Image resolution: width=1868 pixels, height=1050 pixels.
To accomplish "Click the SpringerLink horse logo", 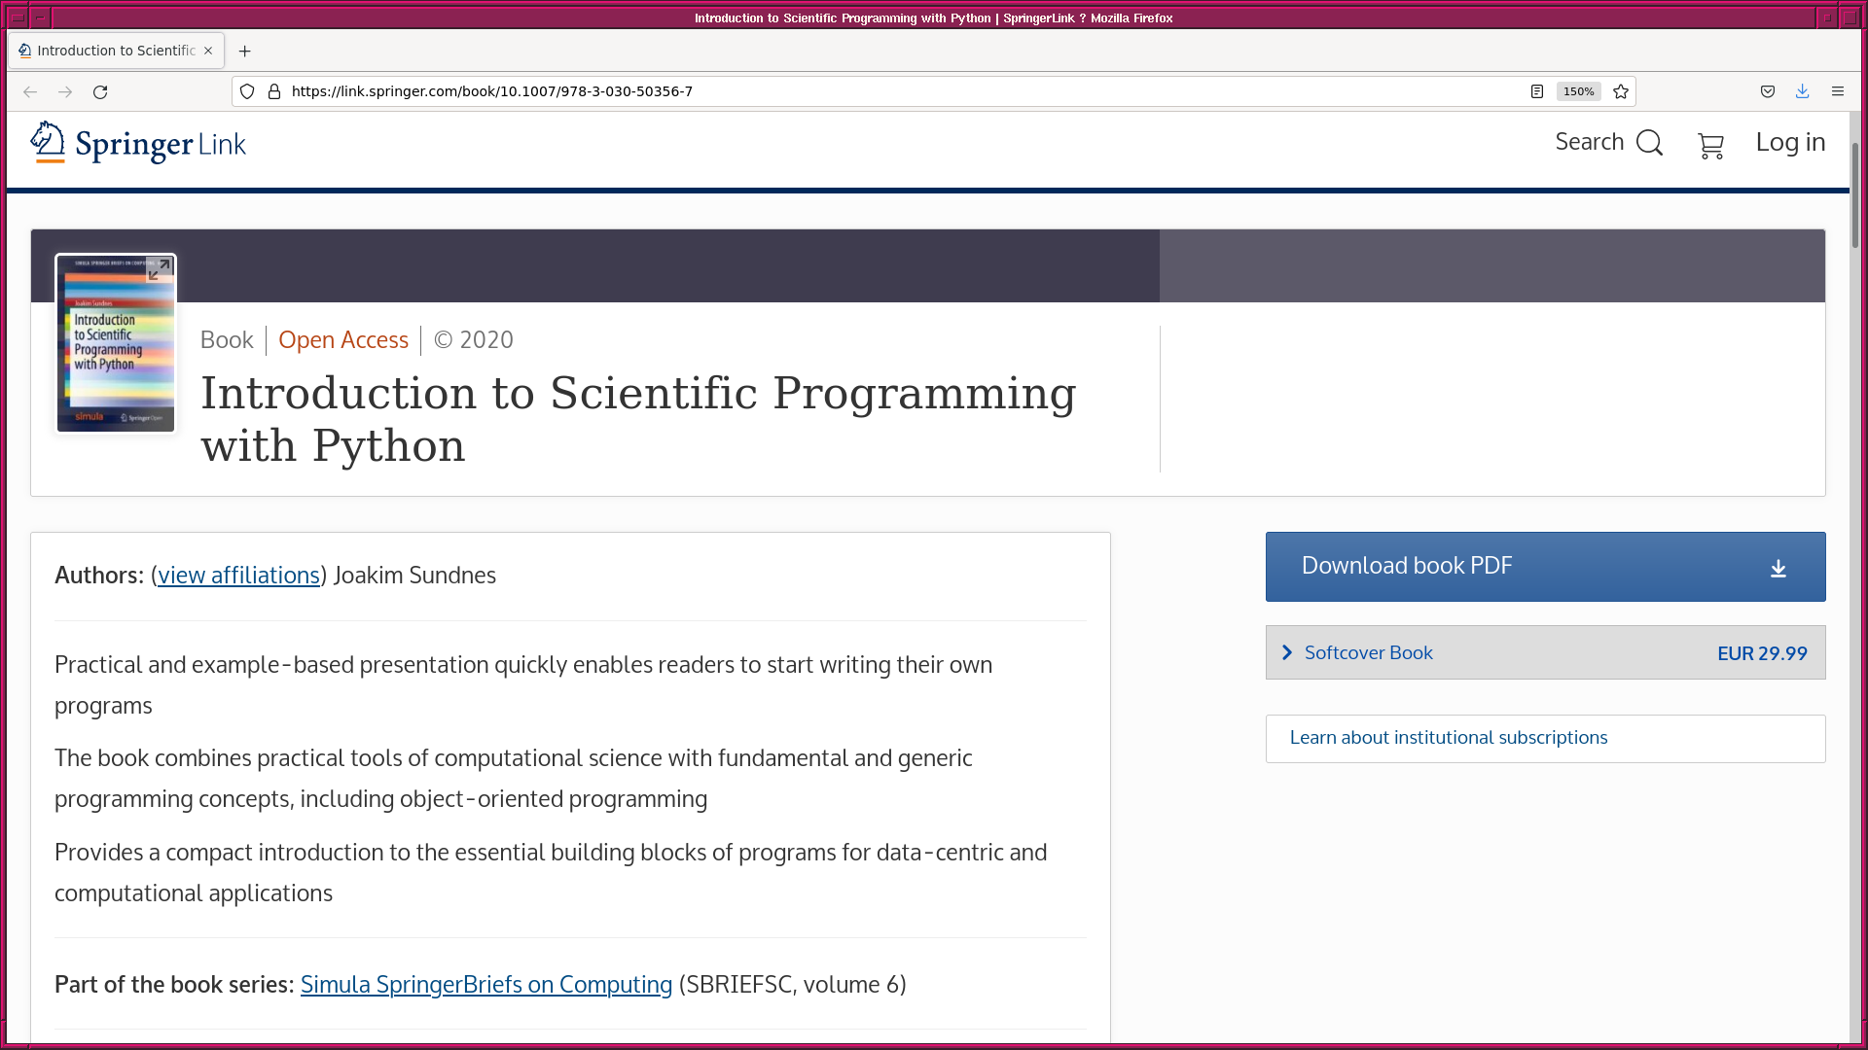I will pyautogui.click(x=47, y=142).
